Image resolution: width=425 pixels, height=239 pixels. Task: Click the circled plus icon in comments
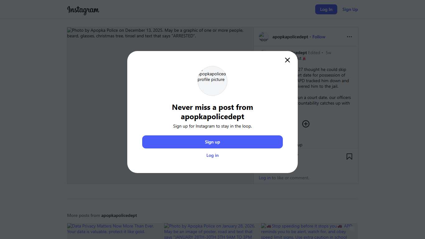pyautogui.click(x=306, y=124)
